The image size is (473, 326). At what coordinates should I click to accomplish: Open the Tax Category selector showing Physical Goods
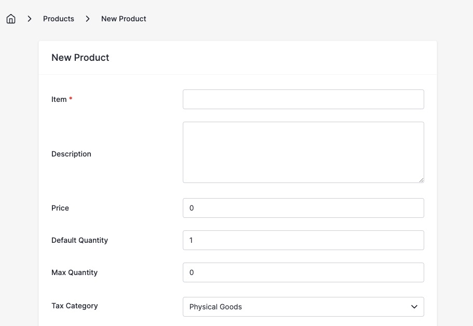click(x=303, y=307)
